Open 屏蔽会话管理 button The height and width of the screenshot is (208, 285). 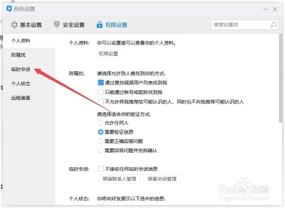162,179
